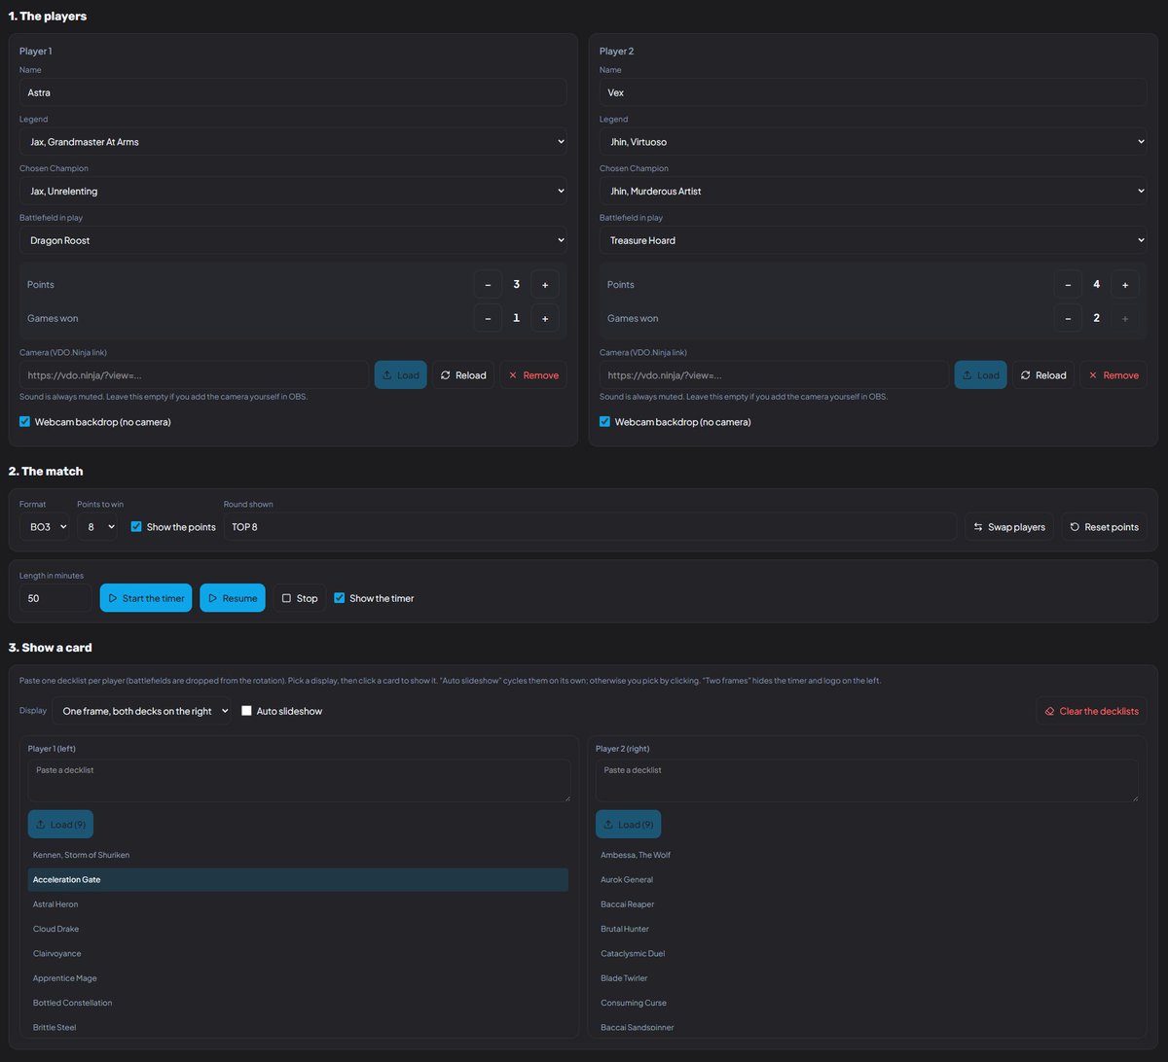Select Ambessa, The Wolf card

pyautogui.click(x=866, y=855)
